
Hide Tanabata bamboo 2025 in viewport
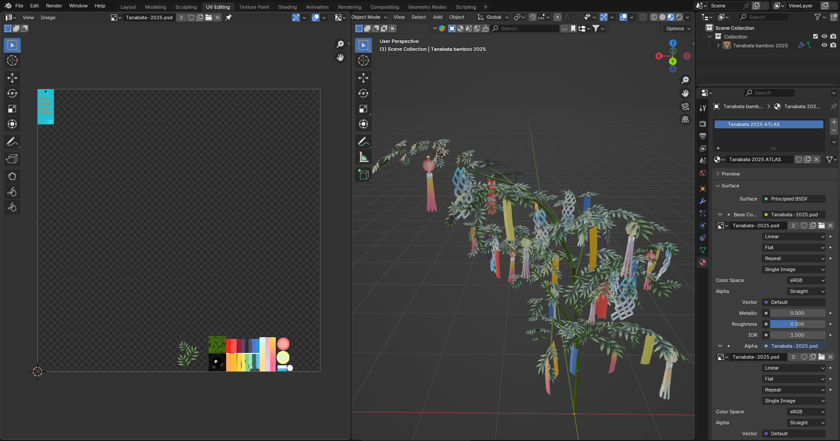click(x=824, y=45)
